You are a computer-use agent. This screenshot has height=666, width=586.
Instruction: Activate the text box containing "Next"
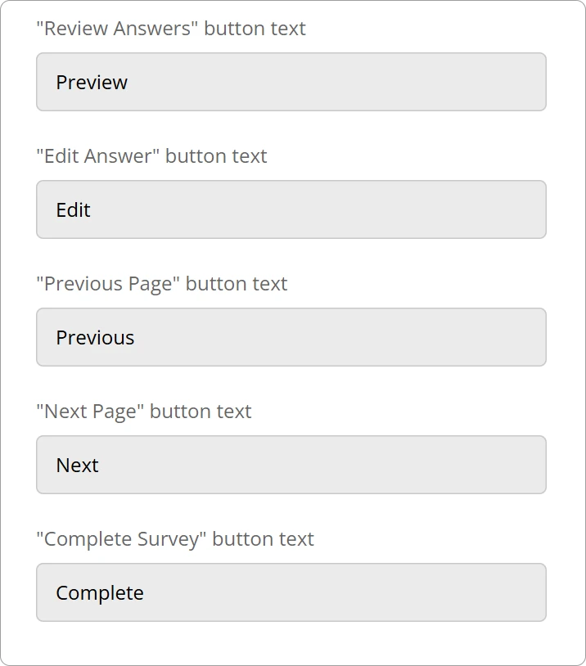coord(327,465)
